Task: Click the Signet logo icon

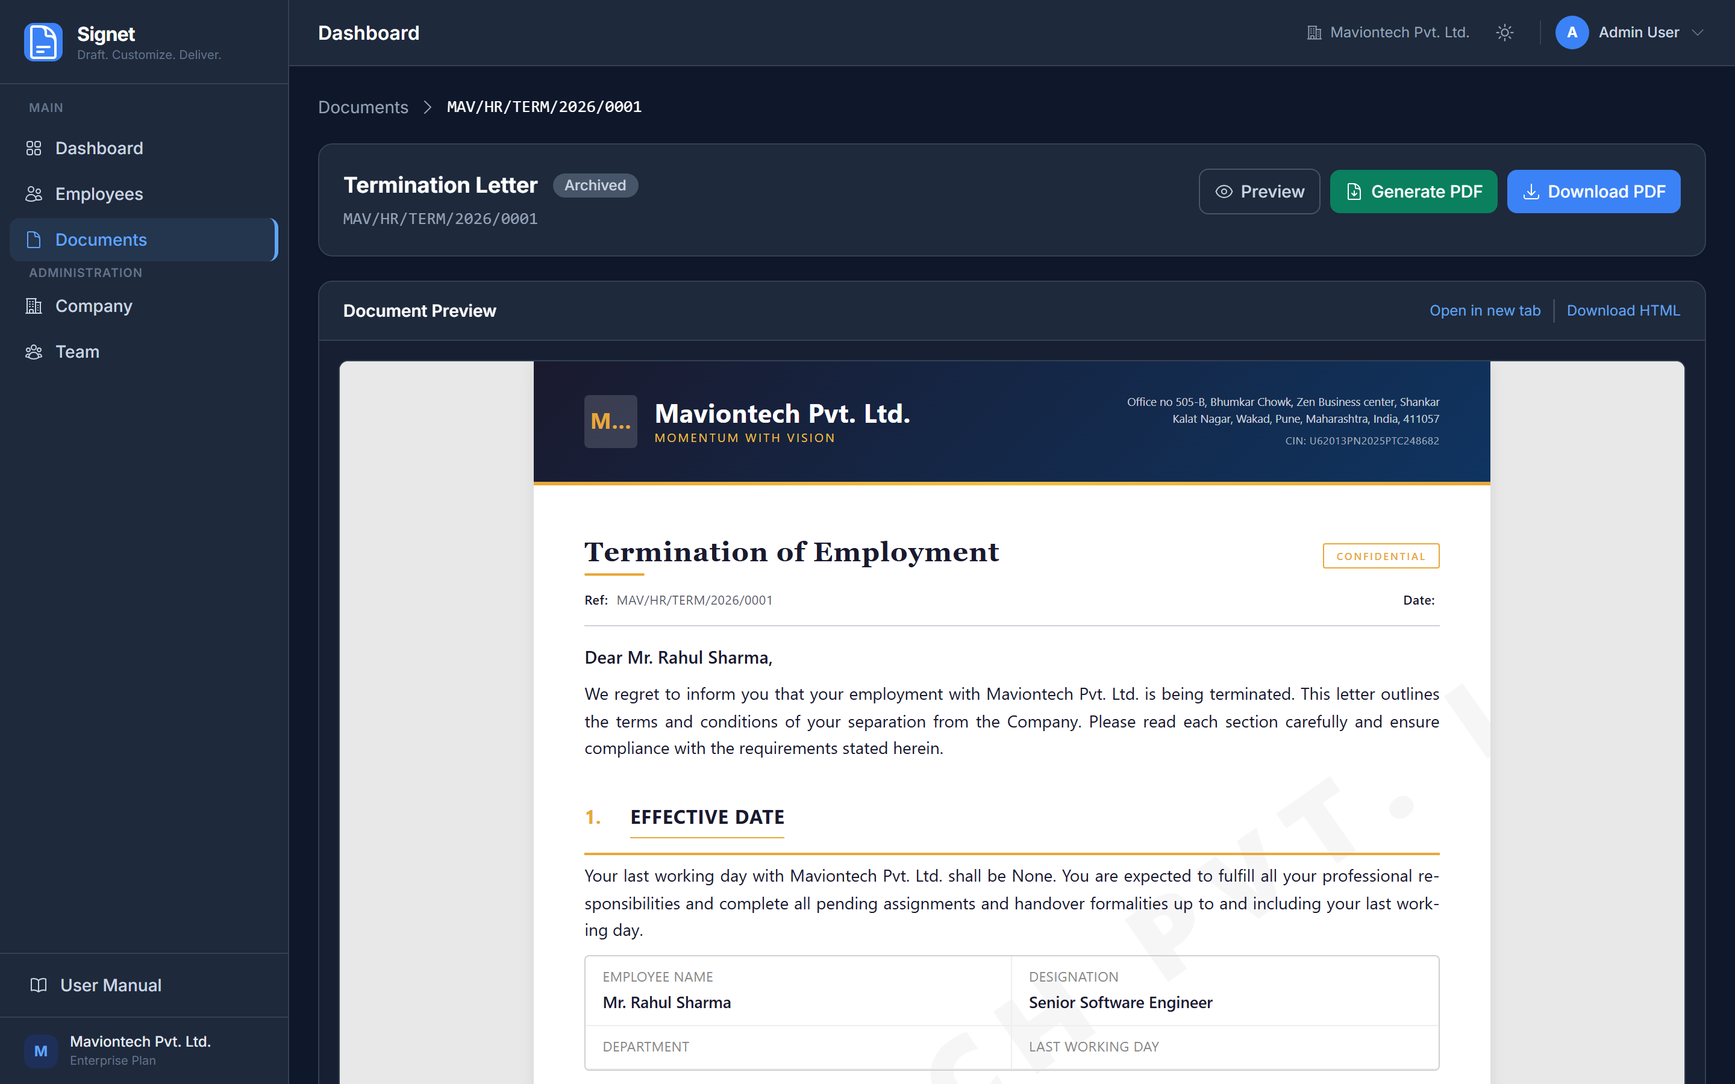Action: pyautogui.click(x=43, y=42)
